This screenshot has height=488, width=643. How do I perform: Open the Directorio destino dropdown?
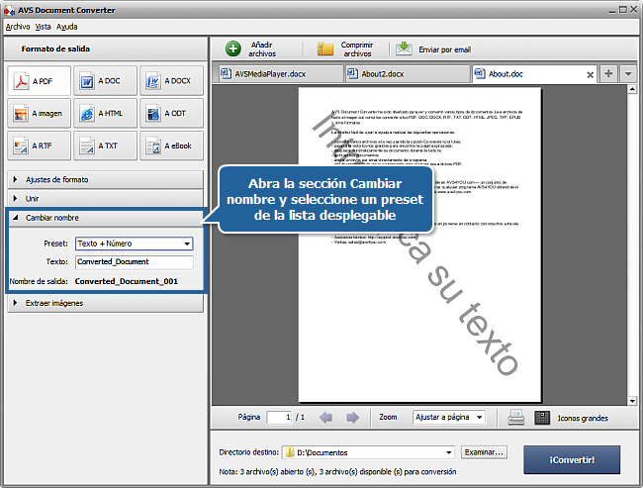(x=368, y=452)
